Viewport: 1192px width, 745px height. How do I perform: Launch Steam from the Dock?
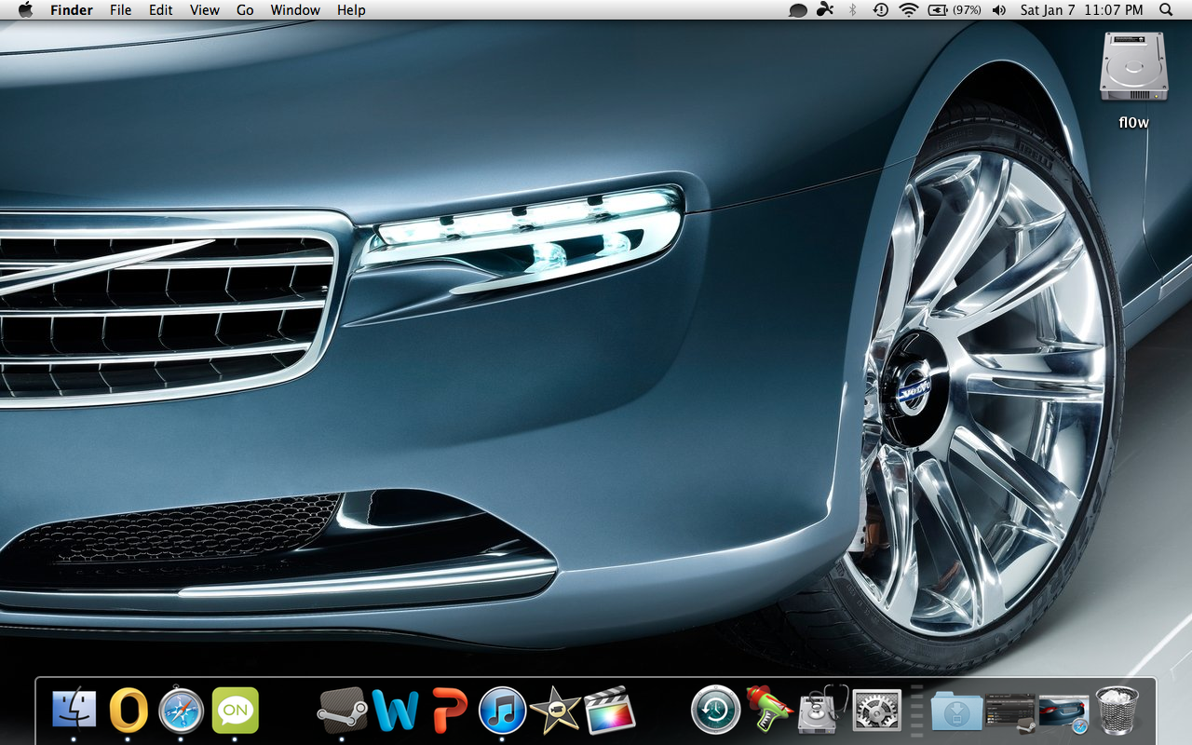(342, 711)
